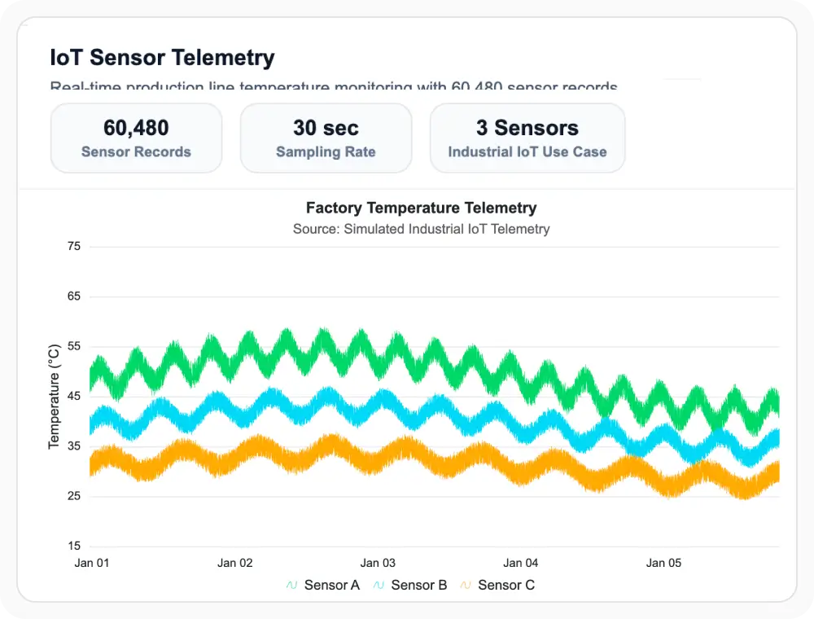Click the 15 y-axis tick label

pos(74,545)
